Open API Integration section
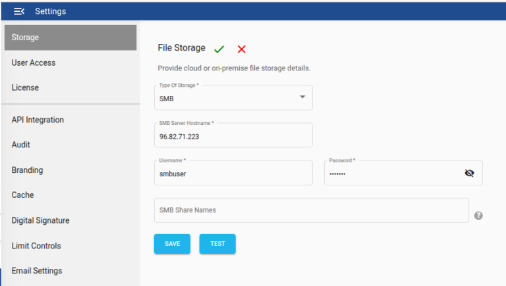506x286 pixels. [38, 120]
